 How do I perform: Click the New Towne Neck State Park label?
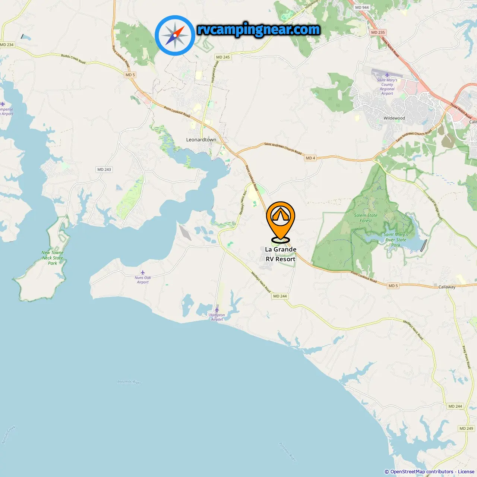click(53, 258)
